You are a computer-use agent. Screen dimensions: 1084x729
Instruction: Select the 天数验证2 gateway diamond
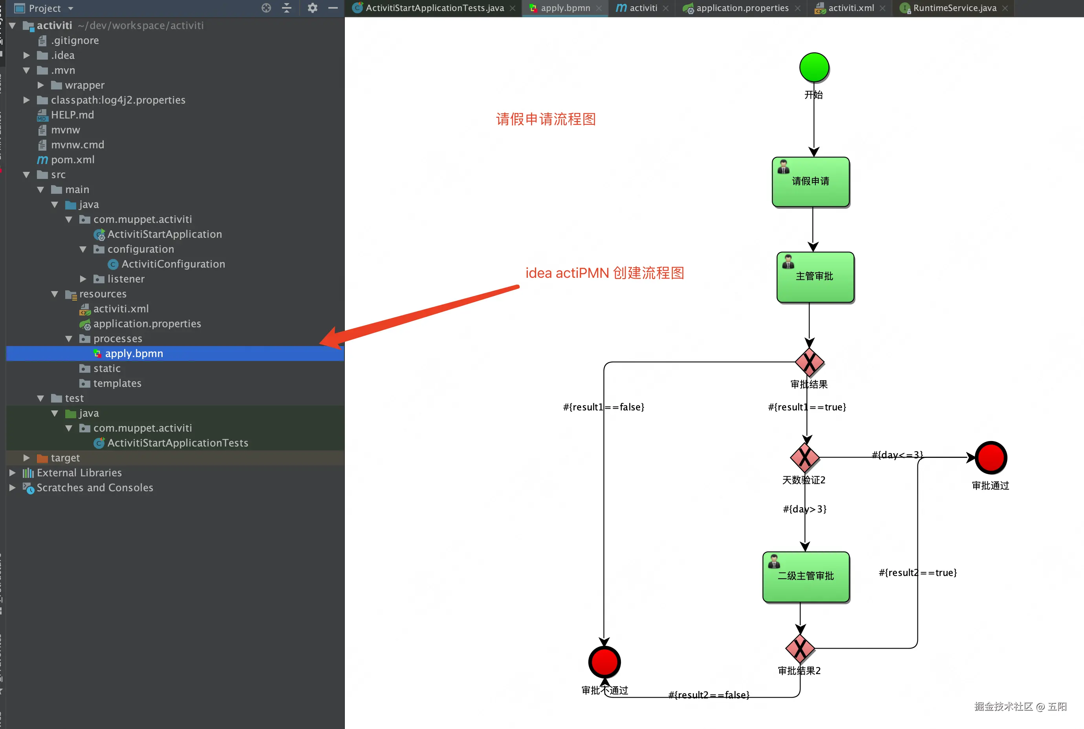coord(805,457)
